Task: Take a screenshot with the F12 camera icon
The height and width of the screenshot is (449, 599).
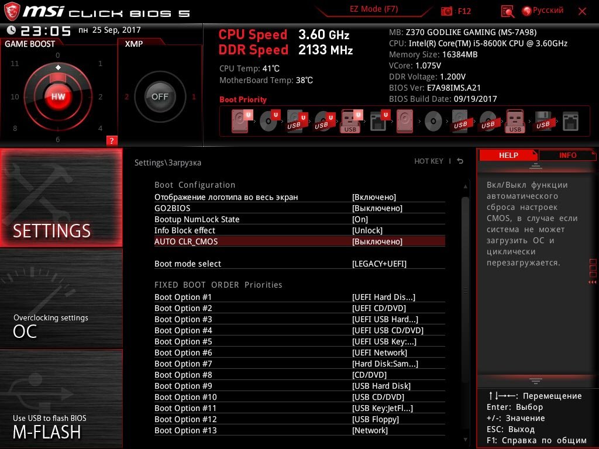Action: [x=446, y=11]
